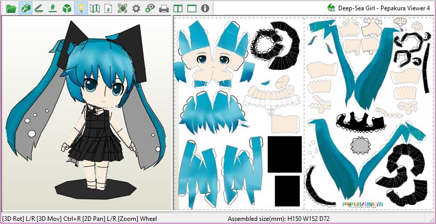Click the black base under the 3D model
The image size is (436, 224).
pyautogui.click(x=96, y=189)
